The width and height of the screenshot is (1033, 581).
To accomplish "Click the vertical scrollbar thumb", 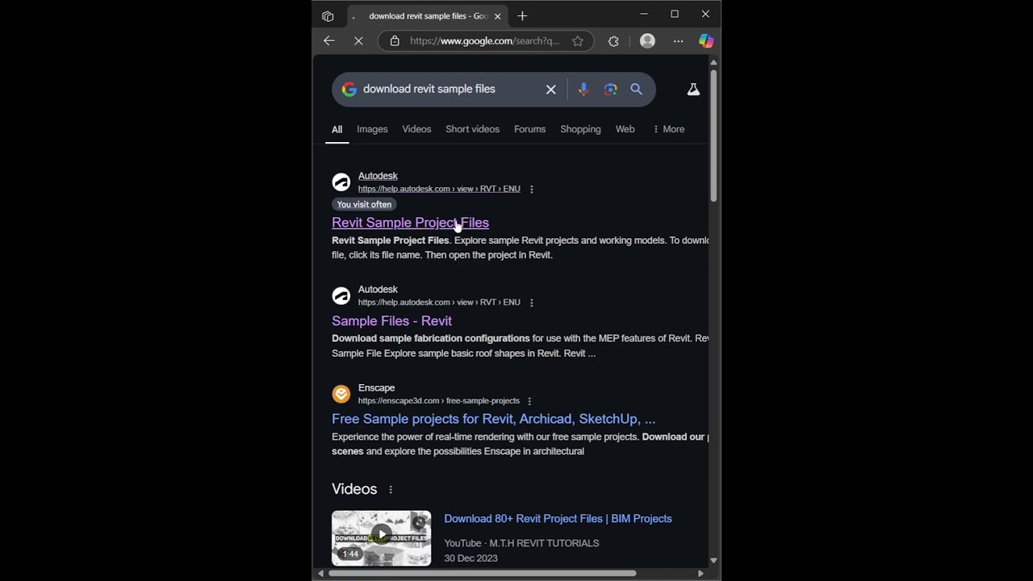I will [x=713, y=135].
